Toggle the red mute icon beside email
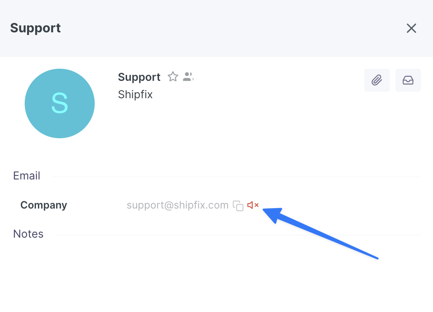This screenshot has height=312, width=433. tap(253, 205)
